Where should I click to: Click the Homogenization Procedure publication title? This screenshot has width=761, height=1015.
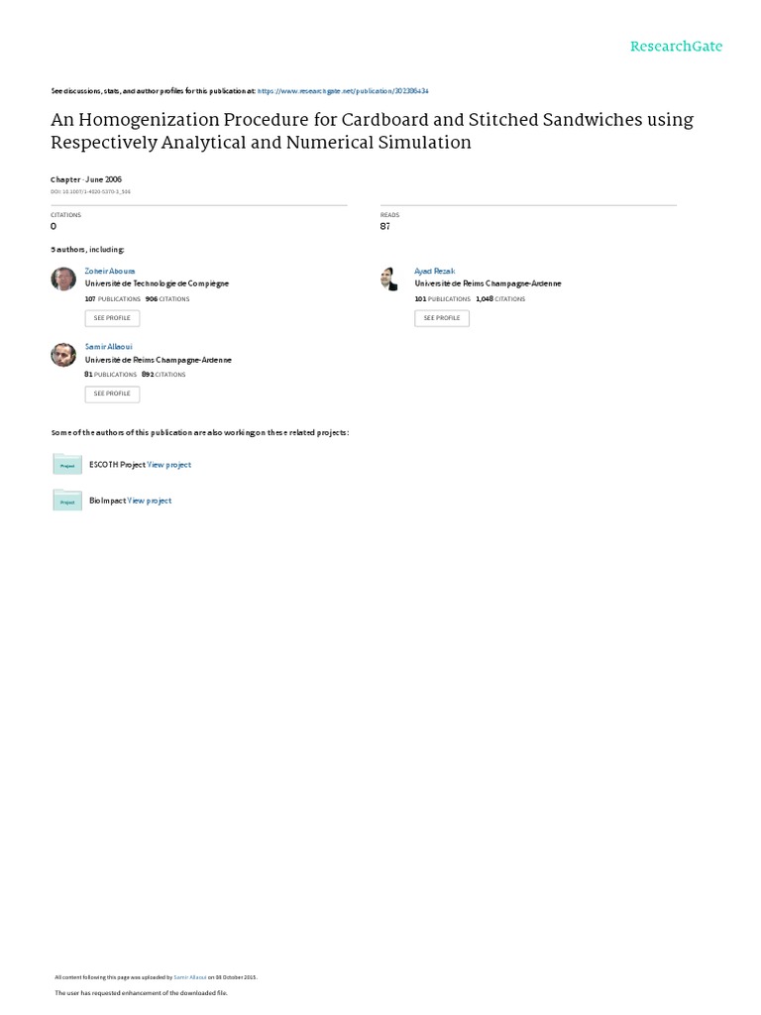click(x=372, y=131)
